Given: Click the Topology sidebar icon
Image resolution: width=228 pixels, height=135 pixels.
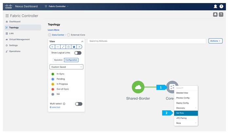Looking at the screenshot, I should (x=7, y=28).
